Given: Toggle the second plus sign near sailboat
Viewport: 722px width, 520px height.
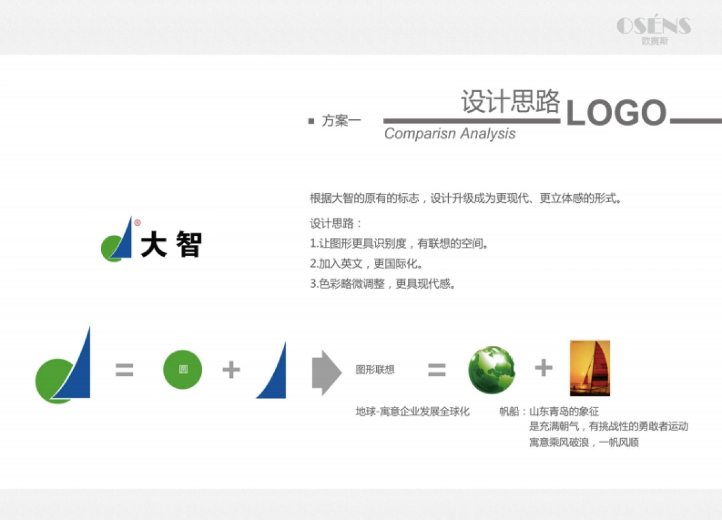Looking at the screenshot, I should 543,368.
